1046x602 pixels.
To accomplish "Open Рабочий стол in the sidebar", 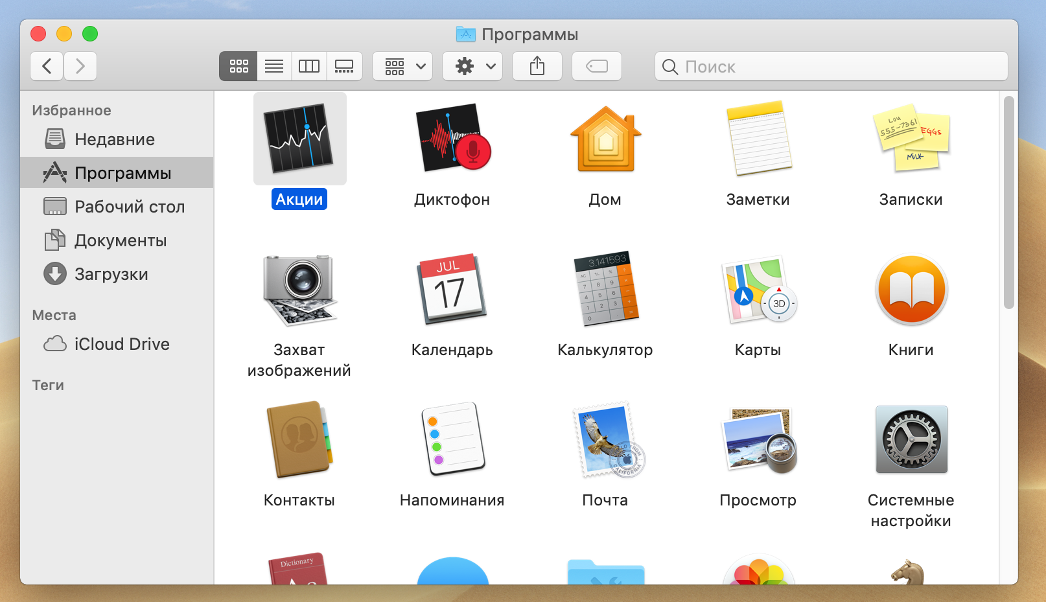I will (x=117, y=206).
